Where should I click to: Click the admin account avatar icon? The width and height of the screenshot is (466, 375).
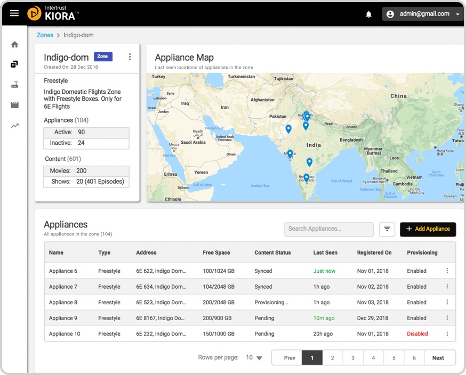(x=390, y=14)
